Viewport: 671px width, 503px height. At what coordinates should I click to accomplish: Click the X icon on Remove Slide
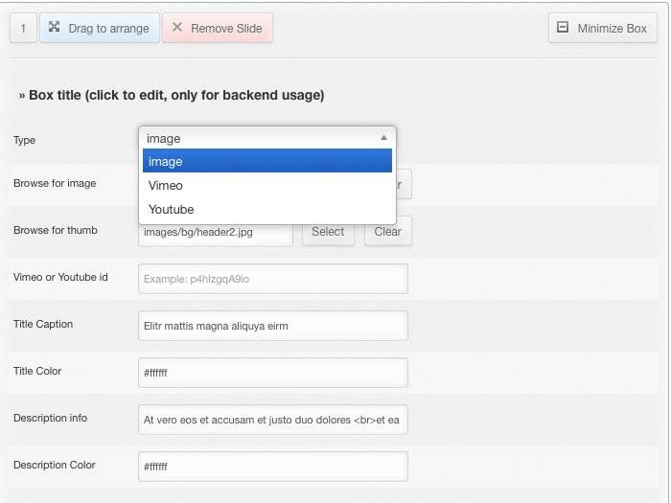[x=177, y=28]
